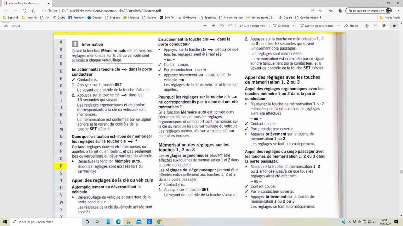Screen dimensions: 403x226
Task: Click the save PDF icon
Action: pyautogui.click(x=376, y=26)
